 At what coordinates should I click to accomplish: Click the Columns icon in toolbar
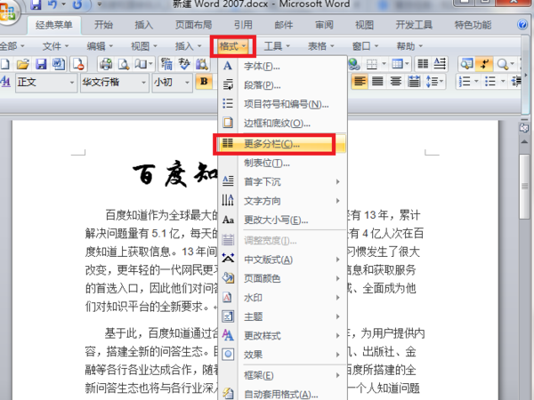point(423,64)
